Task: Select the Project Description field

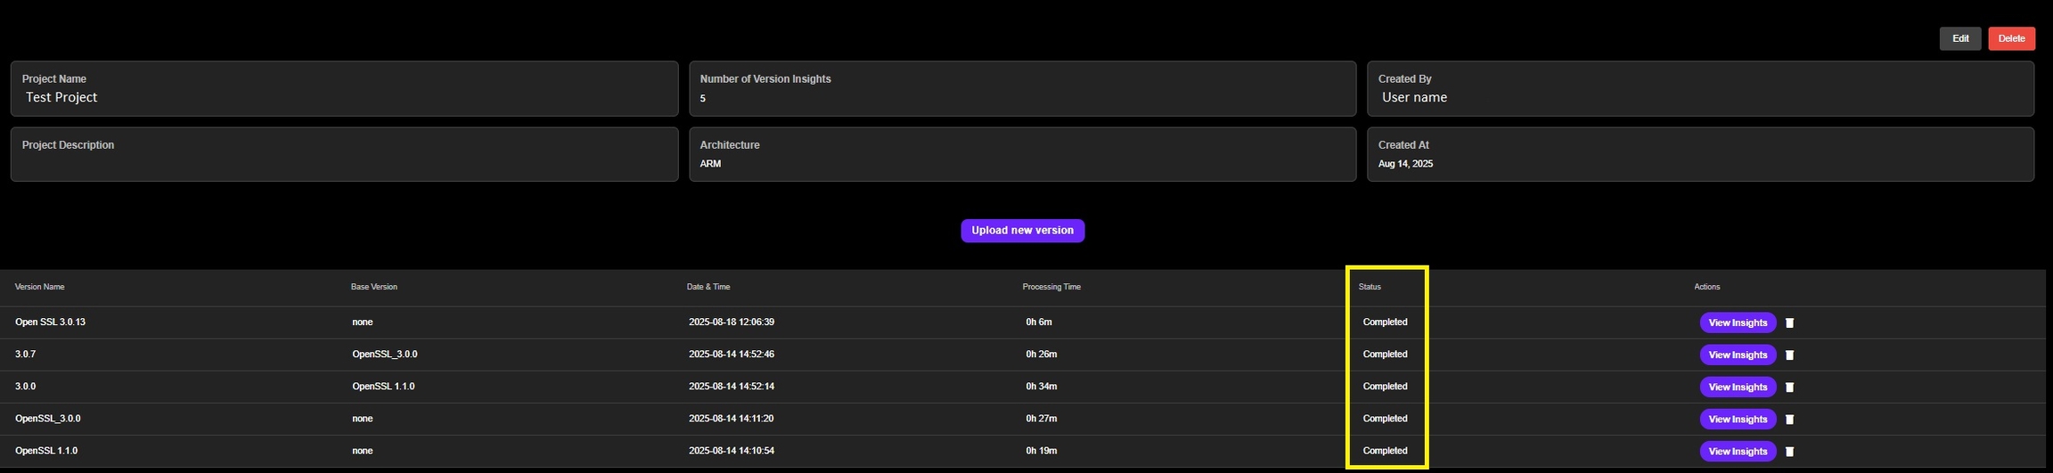Action: click(344, 155)
